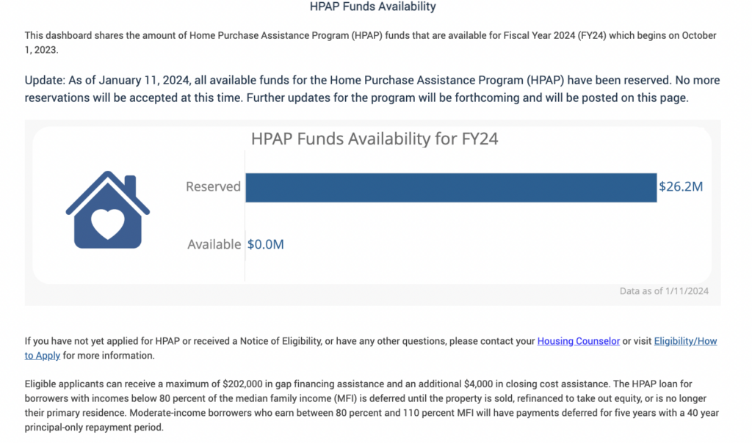Screen dimensions: 752x443
Task: Click the HPAP Funds Availability for FY24 chart title
Action: point(375,139)
